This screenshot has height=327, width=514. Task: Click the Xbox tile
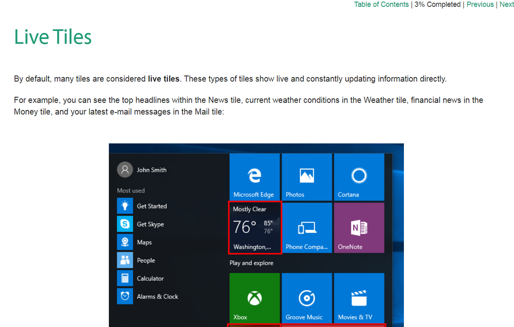coord(254,298)
